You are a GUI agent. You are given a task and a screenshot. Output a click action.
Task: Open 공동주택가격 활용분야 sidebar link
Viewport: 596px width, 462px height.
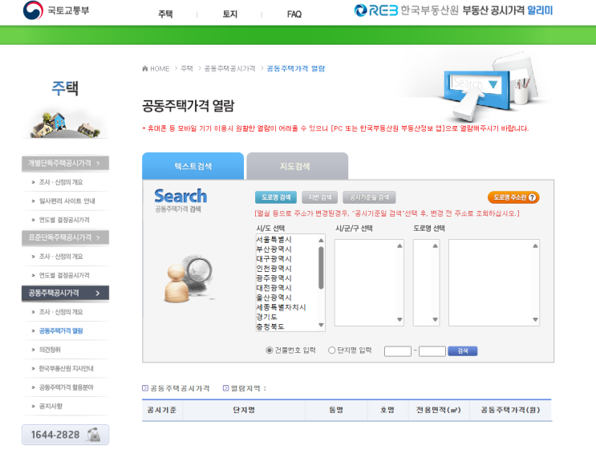(x=66, y=387)
